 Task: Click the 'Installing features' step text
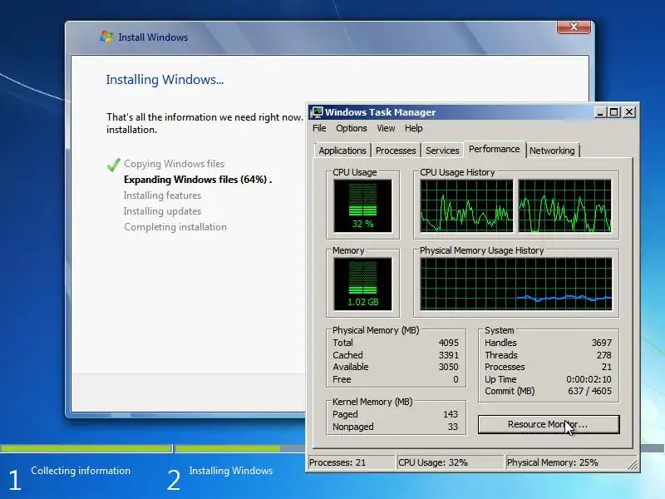coord(162,195)
